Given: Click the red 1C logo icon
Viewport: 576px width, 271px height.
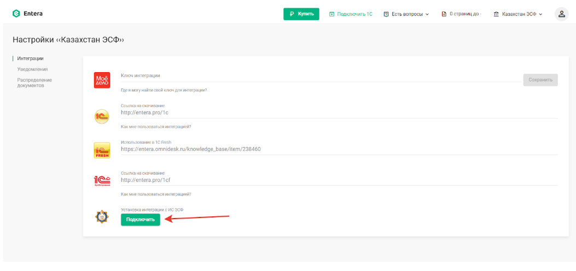Looking at the screenshot, I should (102, 180).
